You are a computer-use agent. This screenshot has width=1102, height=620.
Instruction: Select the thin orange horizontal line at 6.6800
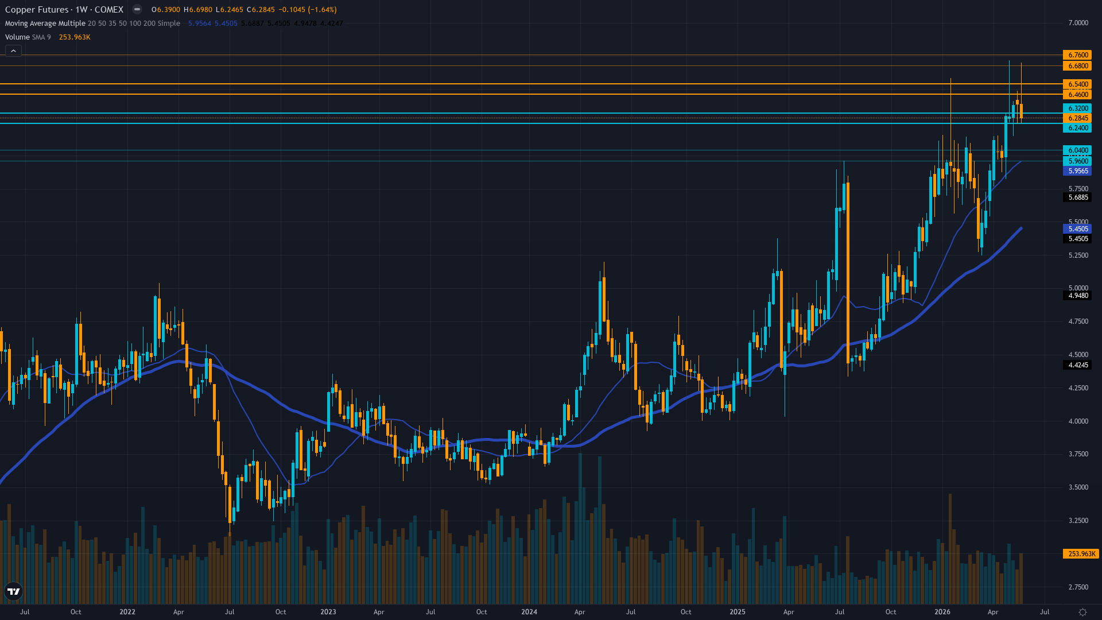click(x=531, y=66)
